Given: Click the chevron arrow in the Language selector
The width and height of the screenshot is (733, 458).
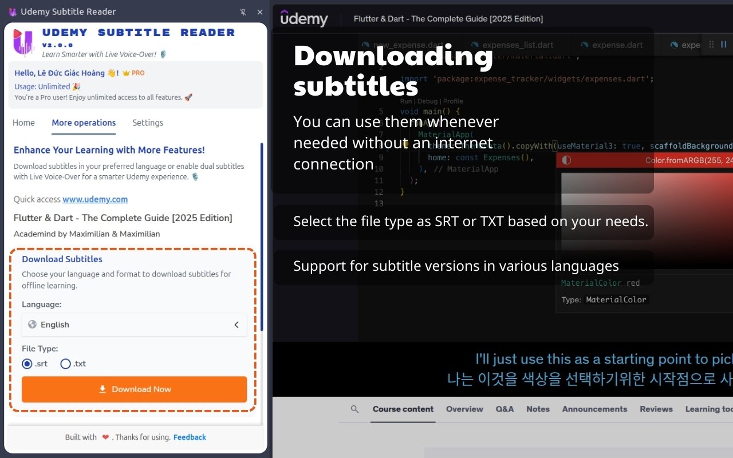Looking at the screenshot, I should (x=237, y=325).
